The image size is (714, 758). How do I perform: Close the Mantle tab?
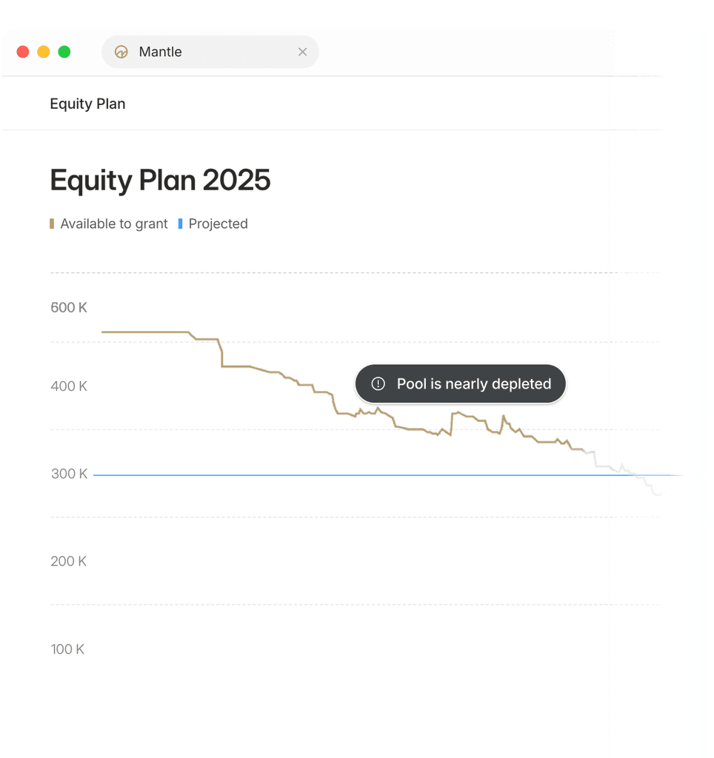click(302, 52)
